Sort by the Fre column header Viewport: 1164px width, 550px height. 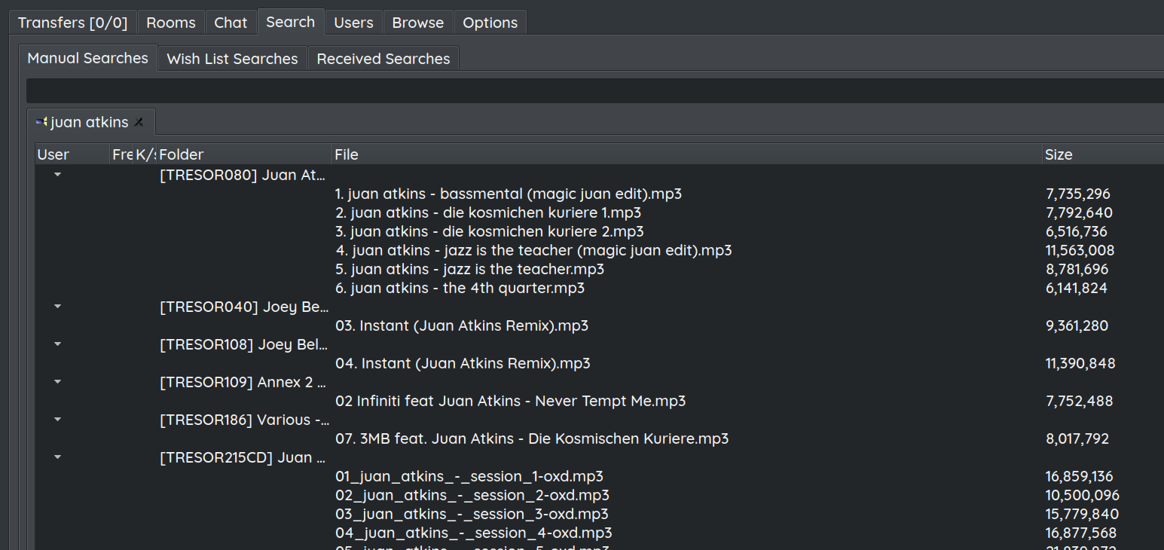click(122, 154)
